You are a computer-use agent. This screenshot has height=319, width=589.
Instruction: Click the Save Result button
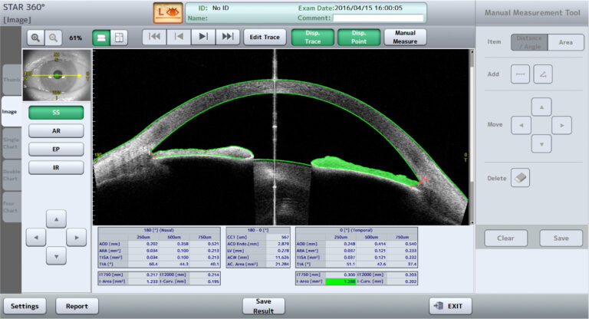263,305
